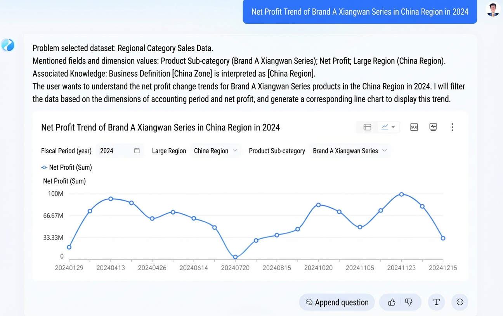Image resolution: width=503 pixels, height=316 pixels.
Task: Switch to table view icon
Action: click(367, 127)
